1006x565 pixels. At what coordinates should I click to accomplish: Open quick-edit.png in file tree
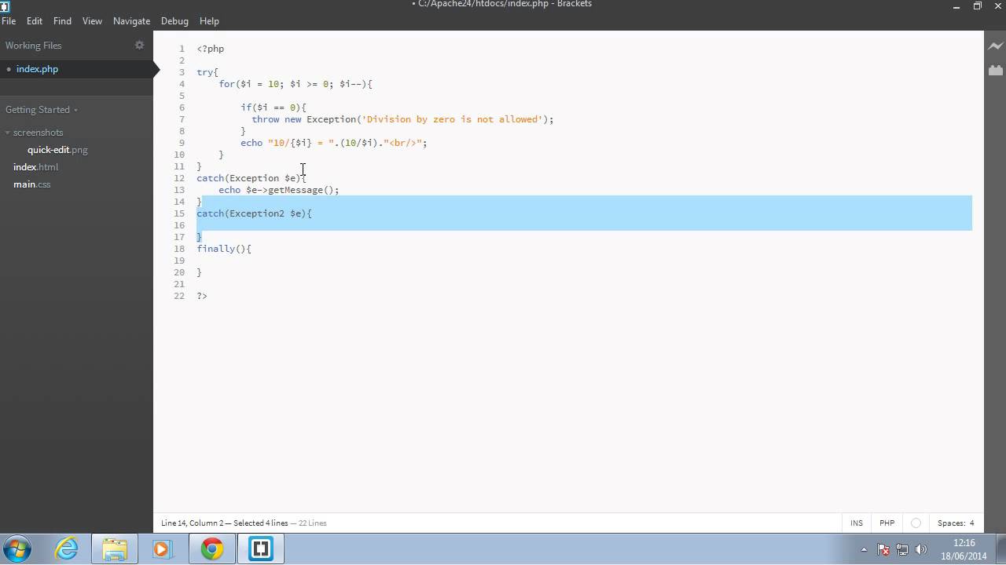tap(57, 150)
